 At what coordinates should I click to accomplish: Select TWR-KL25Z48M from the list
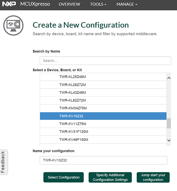point(103,77)
